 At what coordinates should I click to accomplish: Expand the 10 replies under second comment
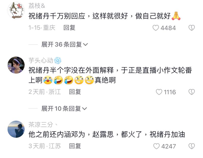pyautogui.click(x=64, y=109)
